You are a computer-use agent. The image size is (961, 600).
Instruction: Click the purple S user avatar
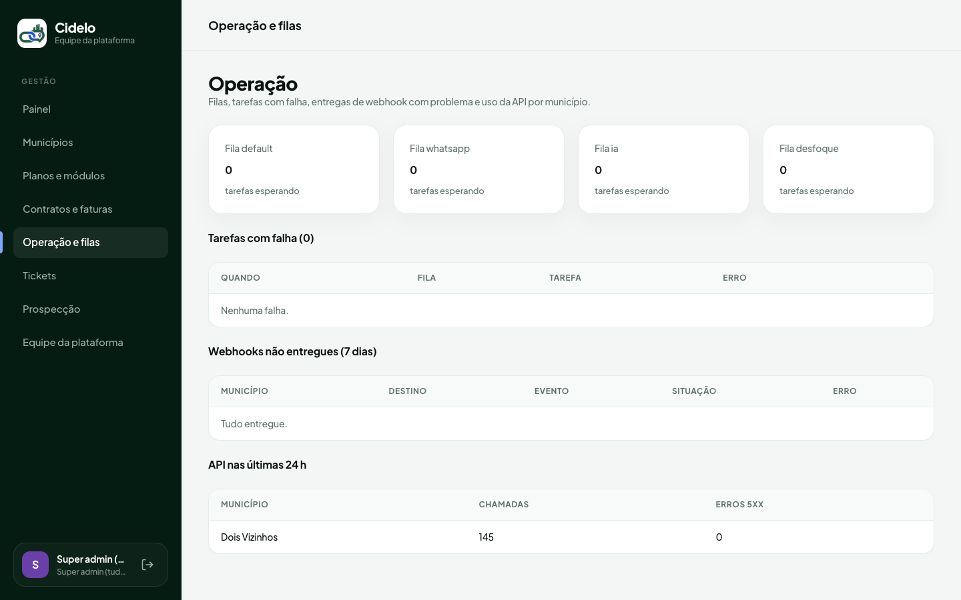(35, 565)
